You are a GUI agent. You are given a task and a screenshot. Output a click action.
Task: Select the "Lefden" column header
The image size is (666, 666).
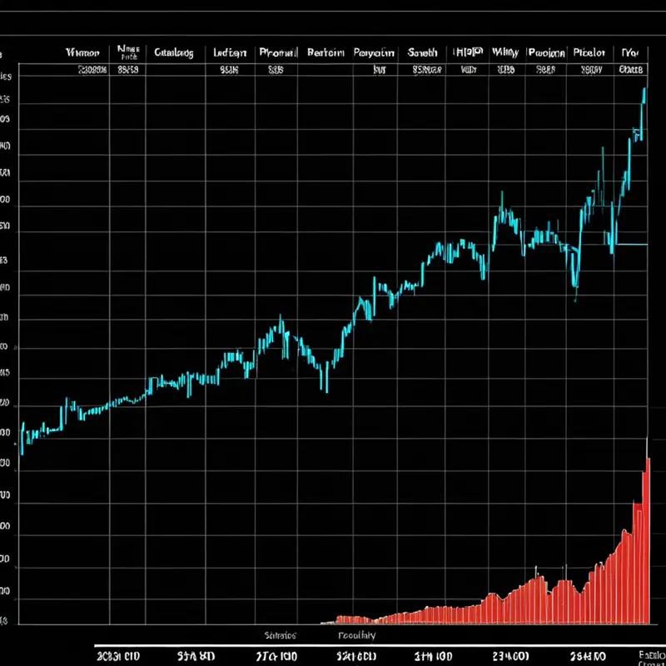(x=230, y=53)
